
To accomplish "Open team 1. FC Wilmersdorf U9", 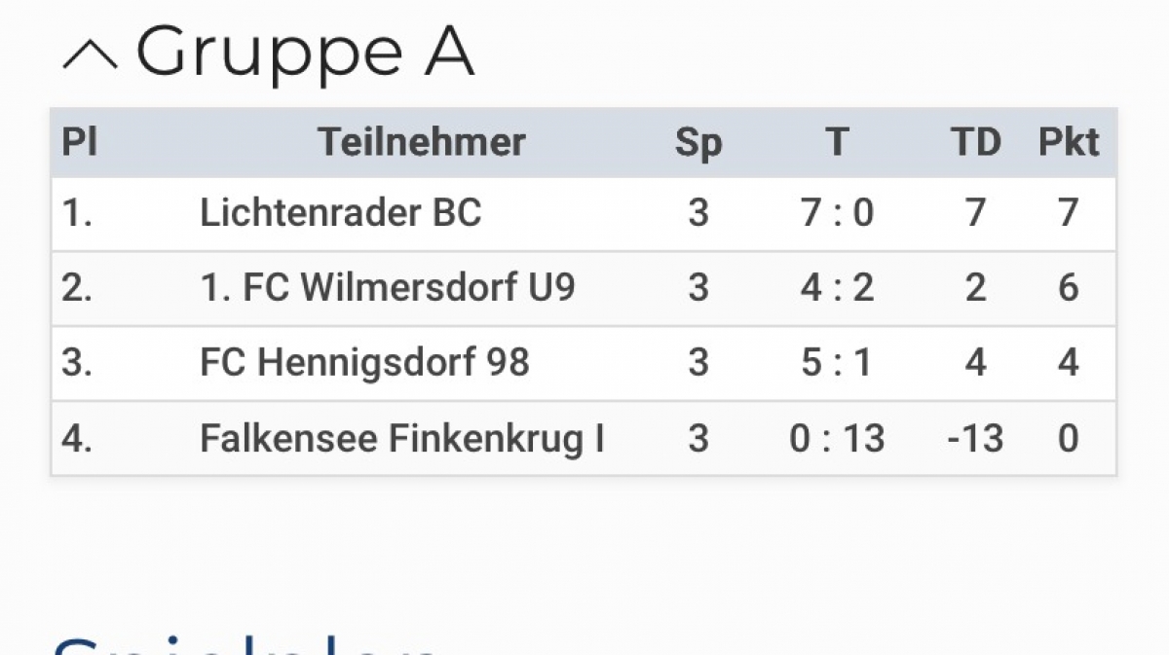I will (x=388, y=288).
